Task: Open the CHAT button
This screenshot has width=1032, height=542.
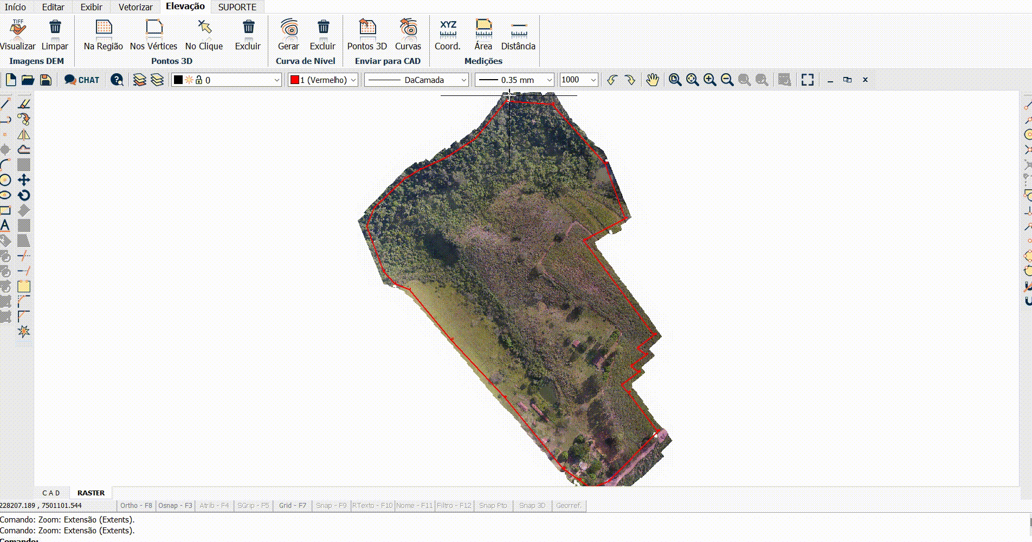Action: click(x=82, y=80)
